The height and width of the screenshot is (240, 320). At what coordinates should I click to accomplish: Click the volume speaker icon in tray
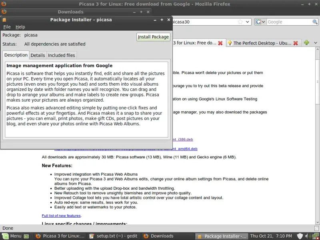[x=308, y=236]
